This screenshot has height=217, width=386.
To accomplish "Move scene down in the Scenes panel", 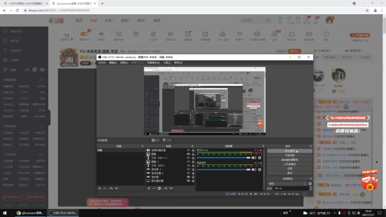I will [x=116, y=188].
